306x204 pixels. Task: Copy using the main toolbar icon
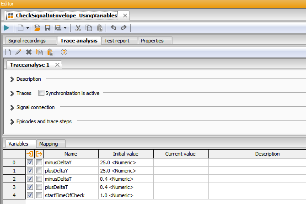click(x=89, y=28)
